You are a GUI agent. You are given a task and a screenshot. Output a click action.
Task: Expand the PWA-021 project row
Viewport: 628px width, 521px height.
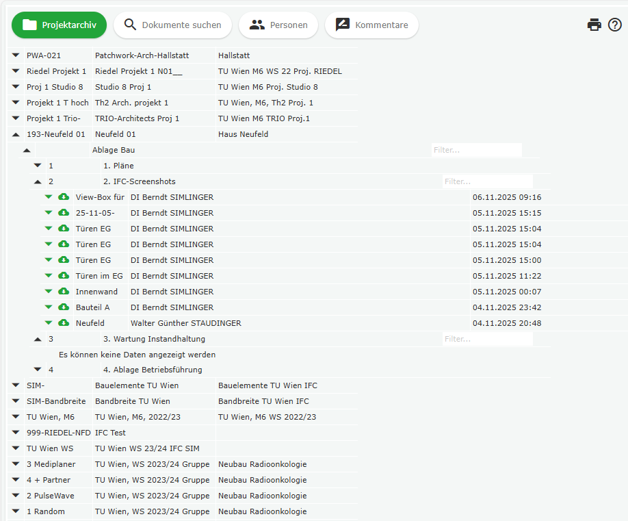click(x=16, y=55)
